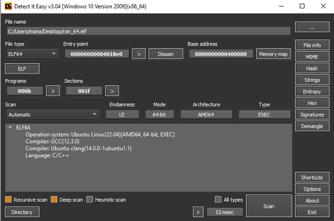Browse for file with the ellipsis button
Image resolution: width=334 pixels, height=221 pixels.
[x=312, y=27]
